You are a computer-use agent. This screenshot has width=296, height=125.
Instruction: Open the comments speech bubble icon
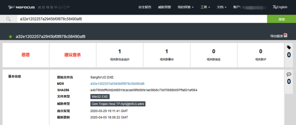pos(289,74)
